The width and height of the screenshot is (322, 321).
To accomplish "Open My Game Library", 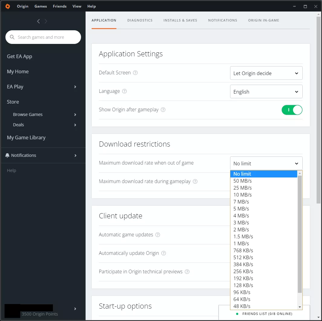I will tap(26, 137).
